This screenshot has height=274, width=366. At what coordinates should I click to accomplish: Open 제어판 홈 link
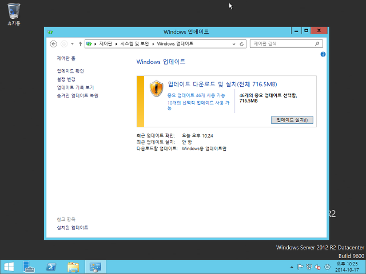coord(66,58)
